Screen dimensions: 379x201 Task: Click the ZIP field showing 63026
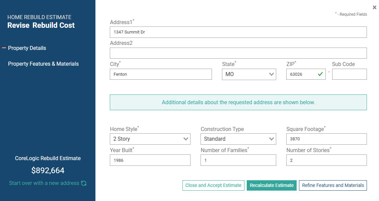pyautogui.click(x=306, y=74)
